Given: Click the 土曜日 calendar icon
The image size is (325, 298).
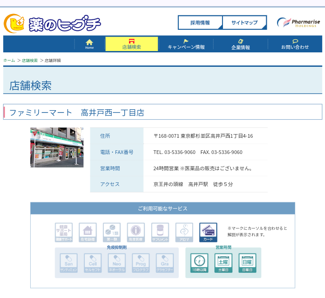Looking at the screenshot, I should click(x=223, y=263).
